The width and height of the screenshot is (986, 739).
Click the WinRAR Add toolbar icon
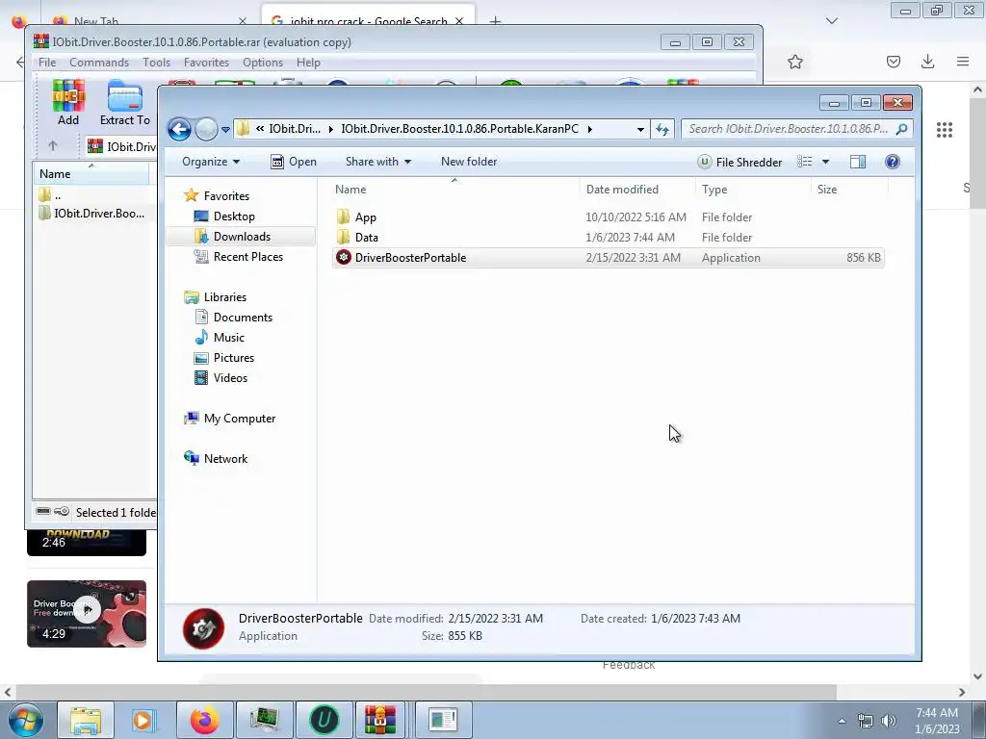68,102
